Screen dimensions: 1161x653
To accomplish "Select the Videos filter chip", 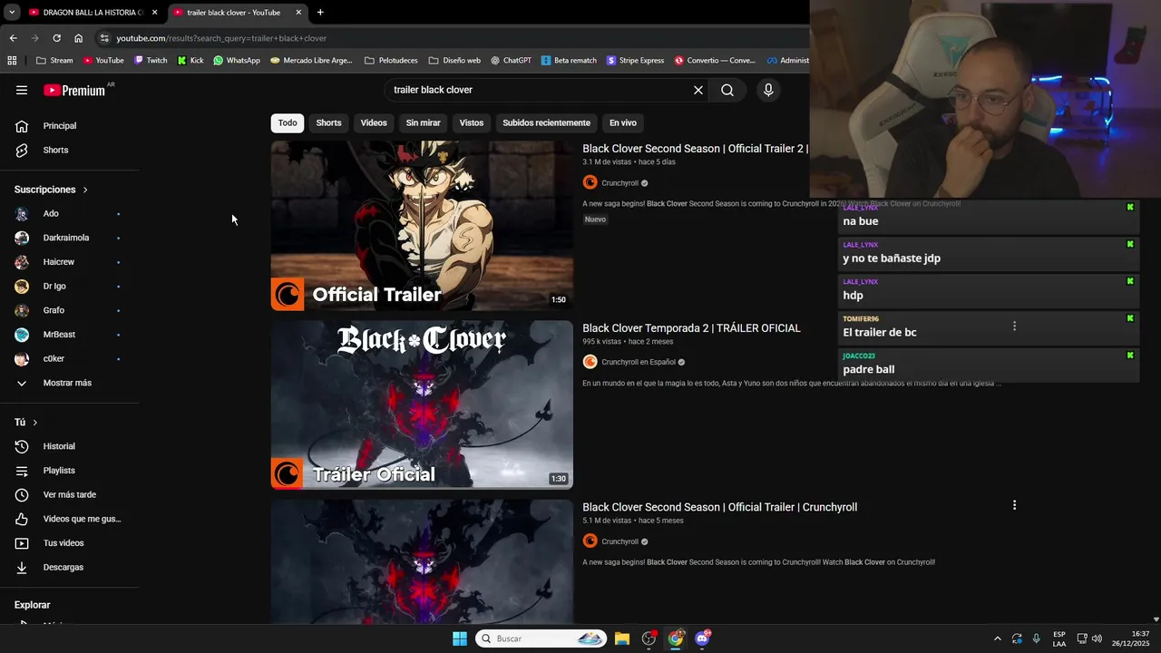I will (x=374, y=123).
